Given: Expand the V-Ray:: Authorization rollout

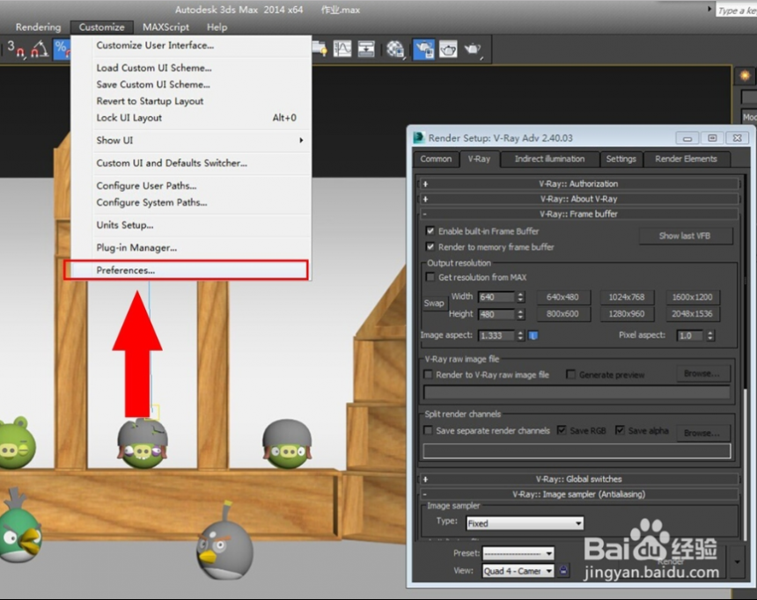Looking at the screenshot, I should [578, 183].
